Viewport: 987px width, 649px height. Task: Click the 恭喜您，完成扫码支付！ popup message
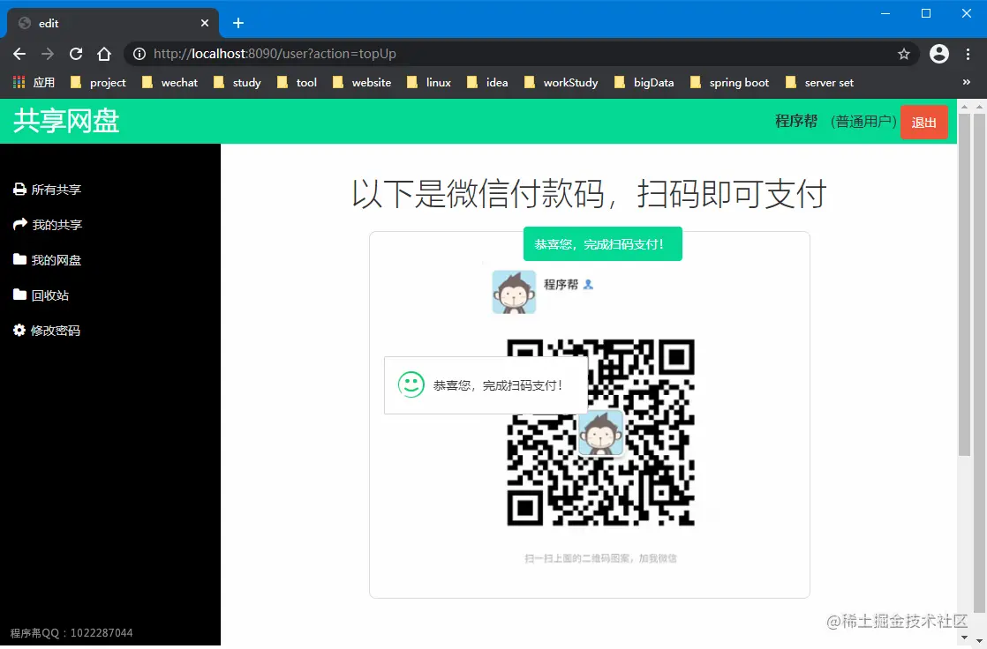pyautogui.click(x=498, y=385)
